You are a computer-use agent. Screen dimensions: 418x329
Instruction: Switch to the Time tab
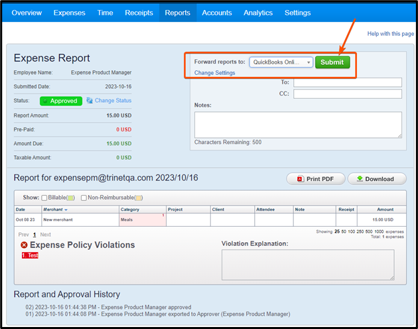click(105, 13)
